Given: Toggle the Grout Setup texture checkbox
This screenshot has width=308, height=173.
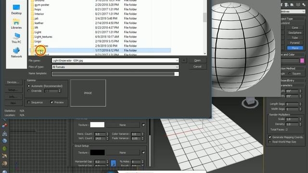Looking at the screenshot, I should (x=143, y=152).
